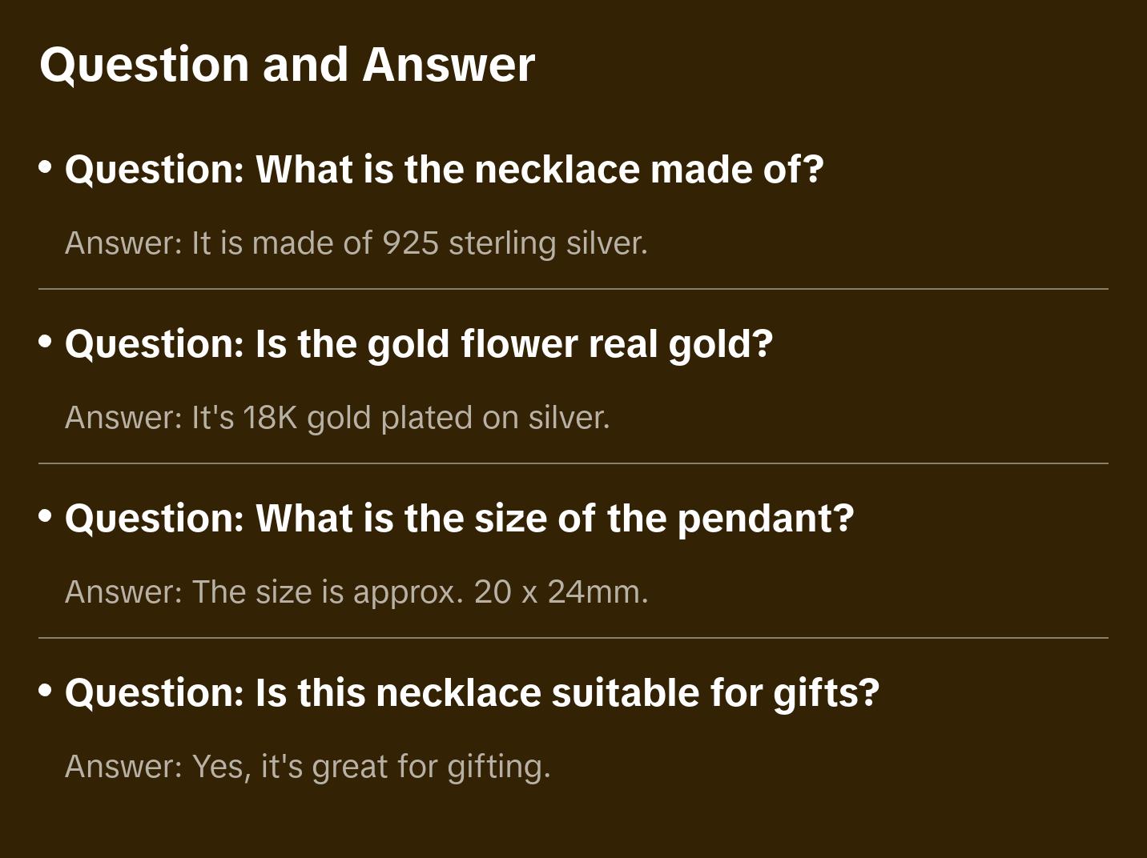Click the 'Answer:' label before sterling silver text
The height and width of the screenshot is (858, 1147).
[x=124, y=243]
